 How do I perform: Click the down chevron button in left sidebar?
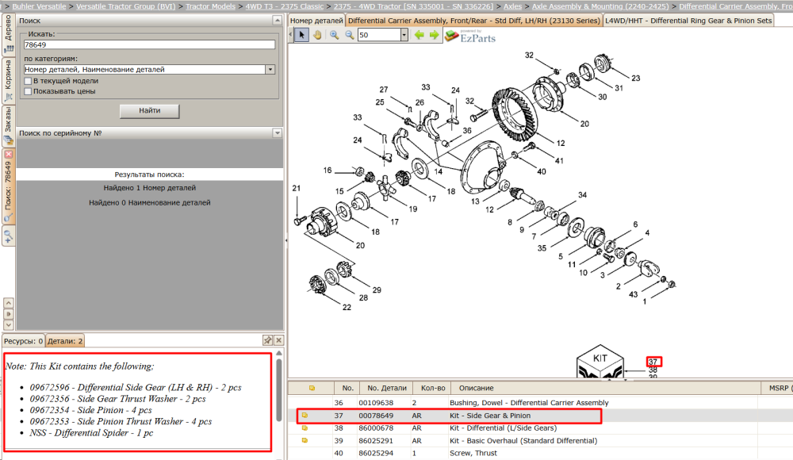[x=8, y=325]
